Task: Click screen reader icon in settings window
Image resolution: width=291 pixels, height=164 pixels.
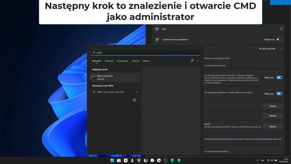Action: (157, 40)
